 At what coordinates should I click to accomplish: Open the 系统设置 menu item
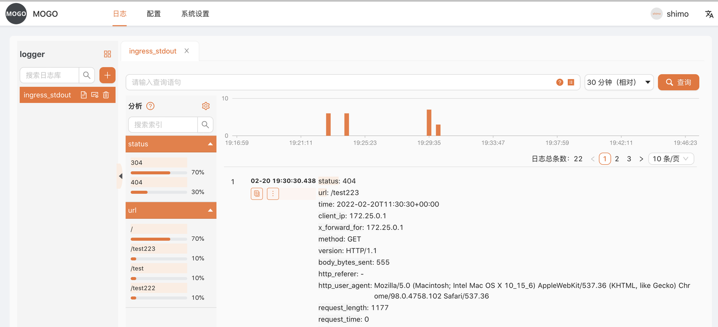tap(194, 13)
